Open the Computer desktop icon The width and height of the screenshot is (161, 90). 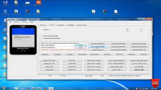point(5,3)
